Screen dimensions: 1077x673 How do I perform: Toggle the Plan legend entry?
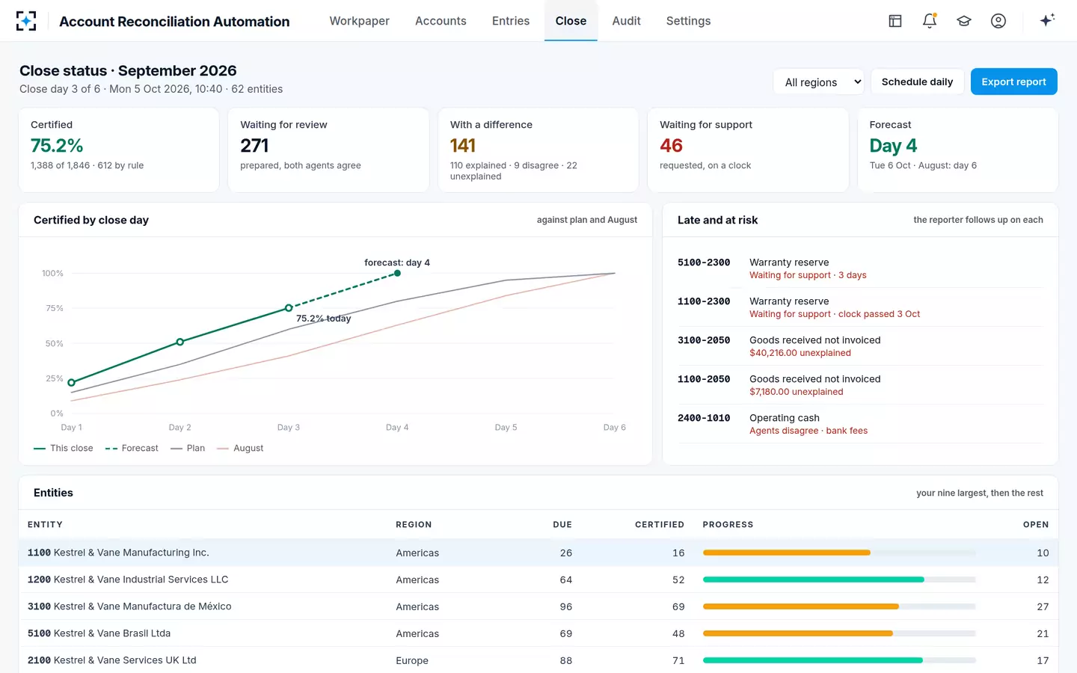tap(188, 449)
